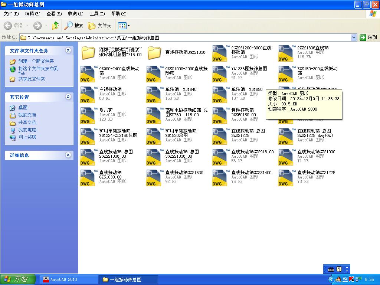This screenshot has height=285, width=380.
Task: Click the 转到 Go button
Action: pos(368,37)
